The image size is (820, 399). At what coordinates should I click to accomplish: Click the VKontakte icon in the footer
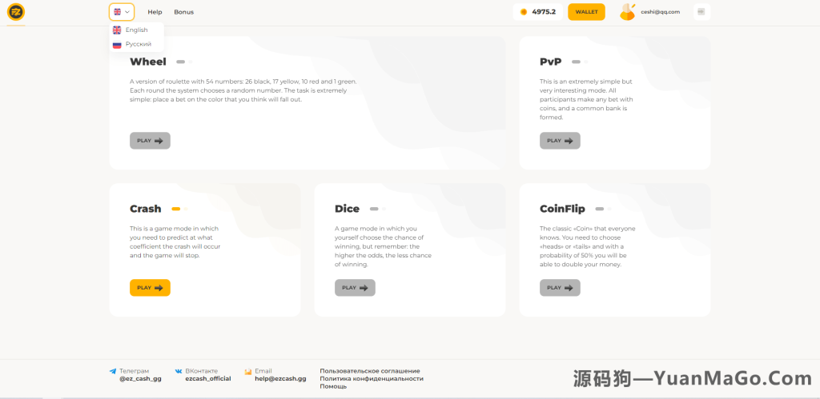coord(179,371)
